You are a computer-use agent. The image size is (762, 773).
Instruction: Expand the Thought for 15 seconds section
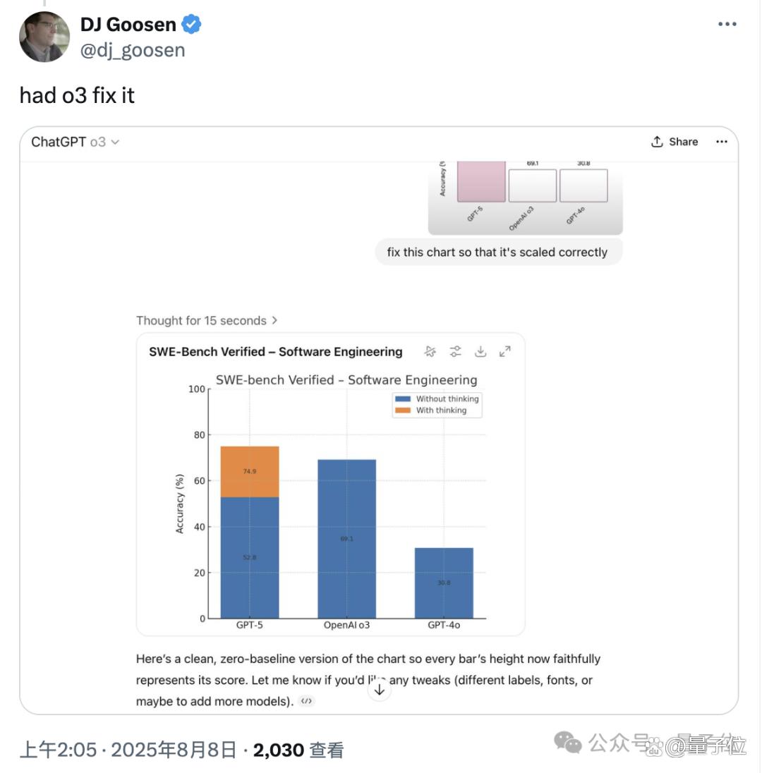tap(207, 320)
